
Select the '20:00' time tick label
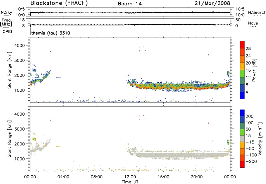[197, 177]
